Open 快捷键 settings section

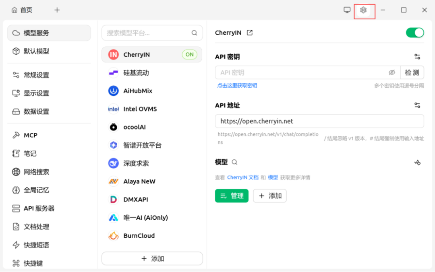tap(49, 263)
